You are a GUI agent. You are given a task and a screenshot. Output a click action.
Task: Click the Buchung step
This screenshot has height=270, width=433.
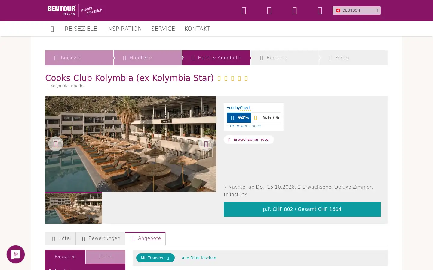pos(285,58)
